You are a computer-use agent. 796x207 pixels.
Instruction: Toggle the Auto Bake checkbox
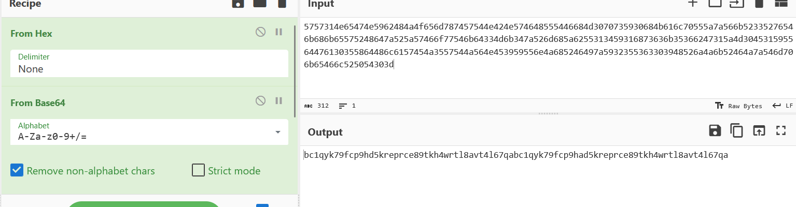pos(262,205)
